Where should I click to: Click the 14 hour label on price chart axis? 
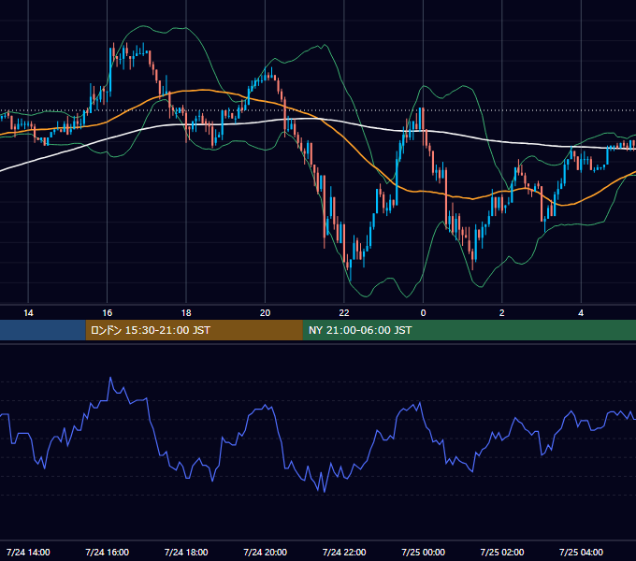28,313
